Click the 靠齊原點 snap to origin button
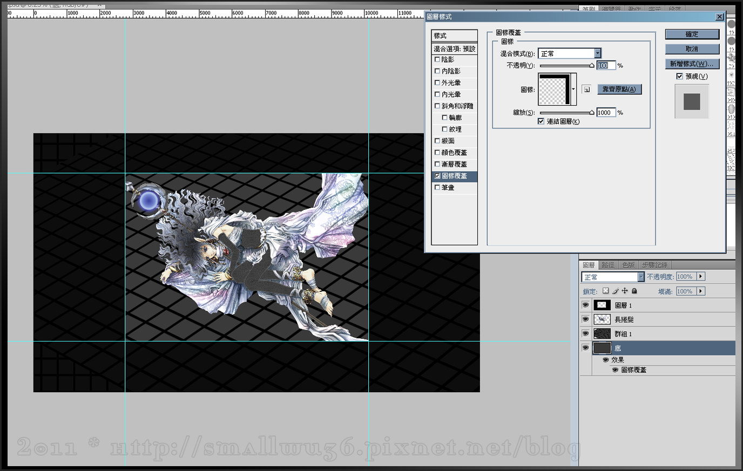743x471 pixels. (619, 90)
